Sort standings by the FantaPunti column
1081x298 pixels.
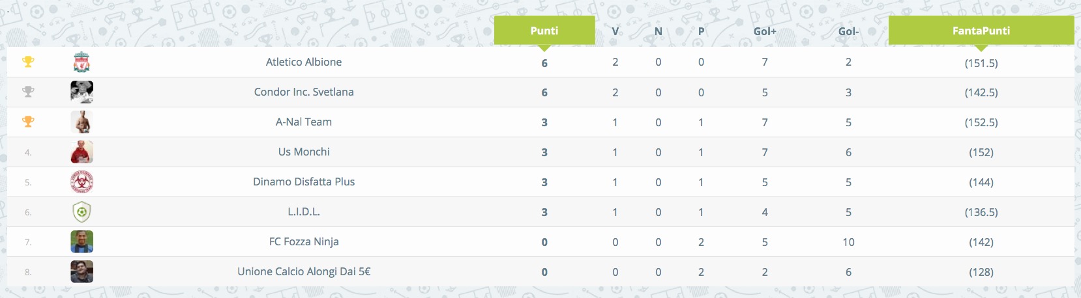coord(981,31)
